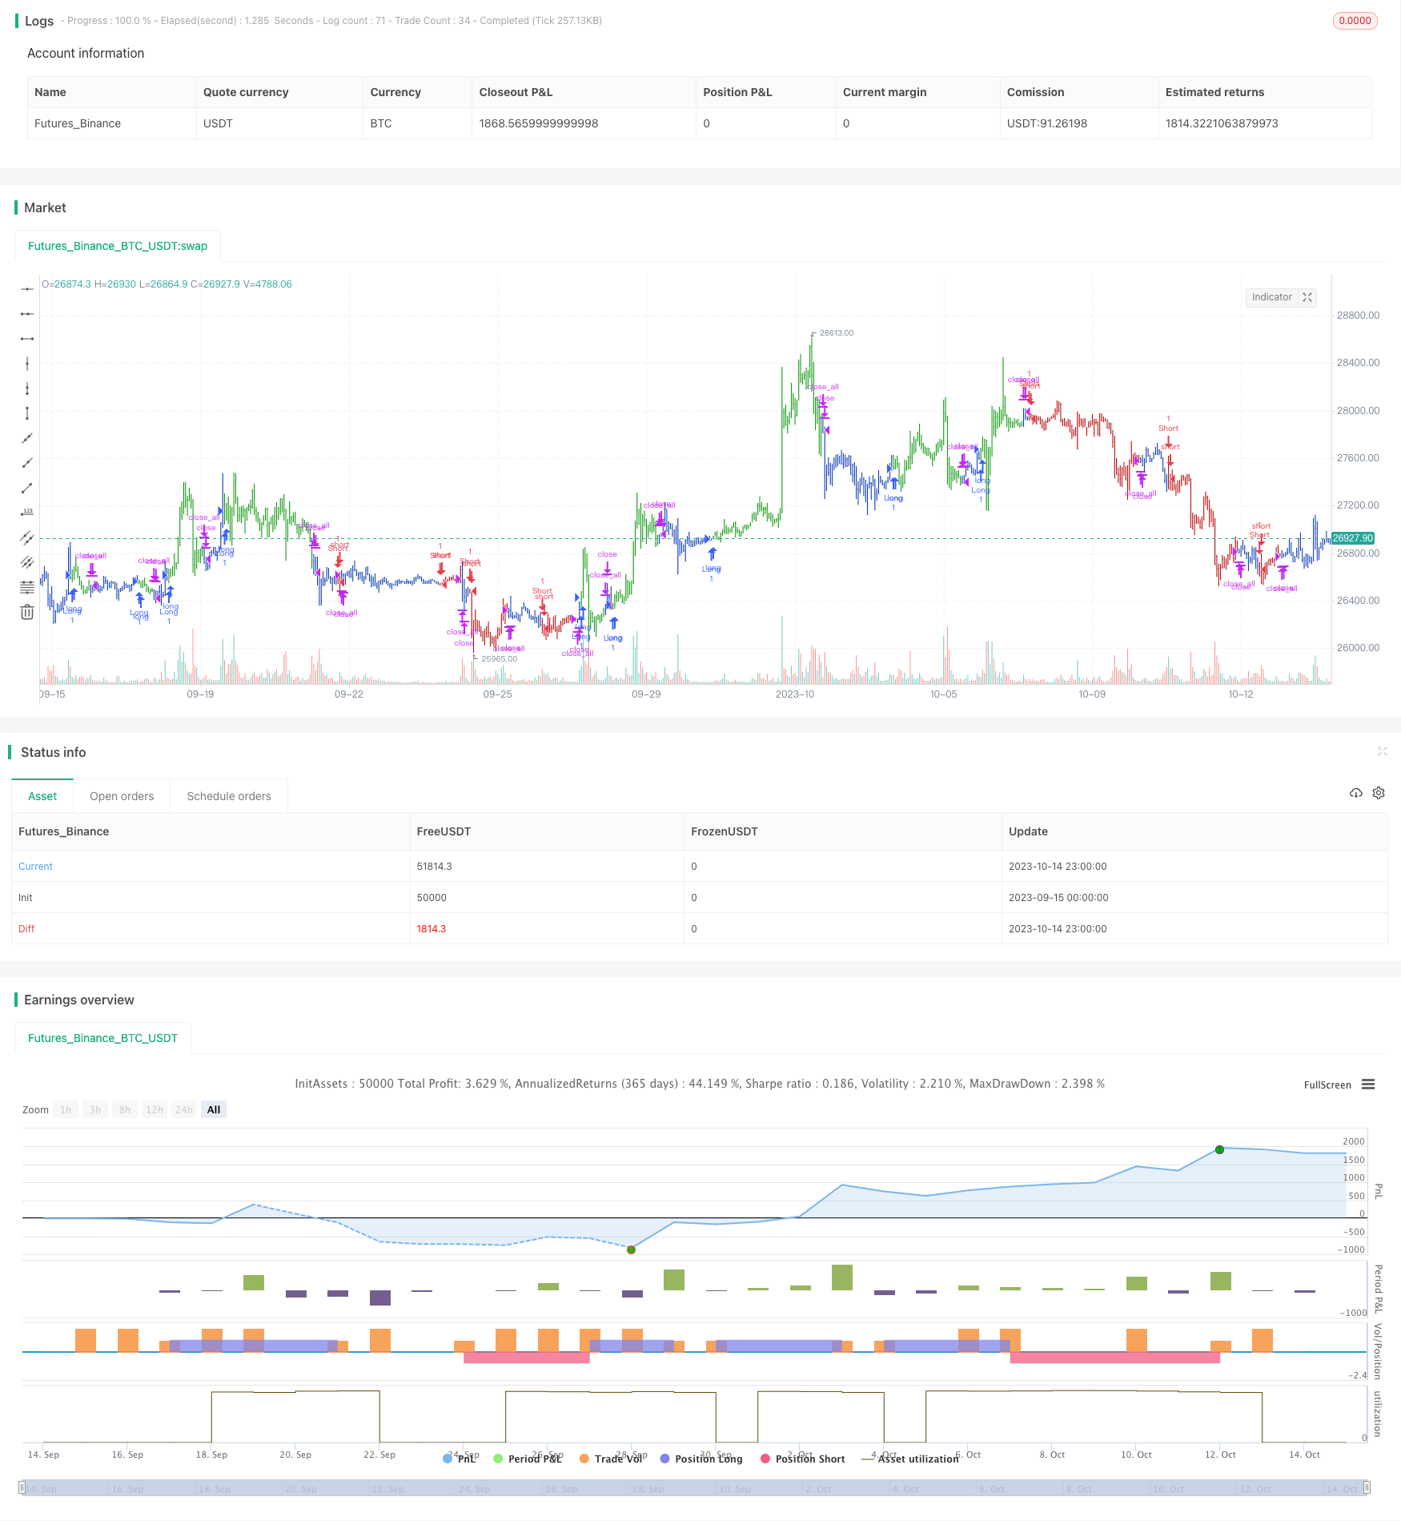Image resolution: width=1401 pixels, height=1521 pixels.
Task: Click the red Diff value 1814.3
Action: coord(431,929)
